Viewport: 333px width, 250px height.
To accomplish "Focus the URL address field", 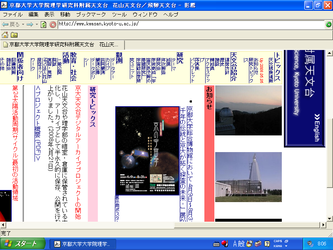I will [x=191, y=25].
